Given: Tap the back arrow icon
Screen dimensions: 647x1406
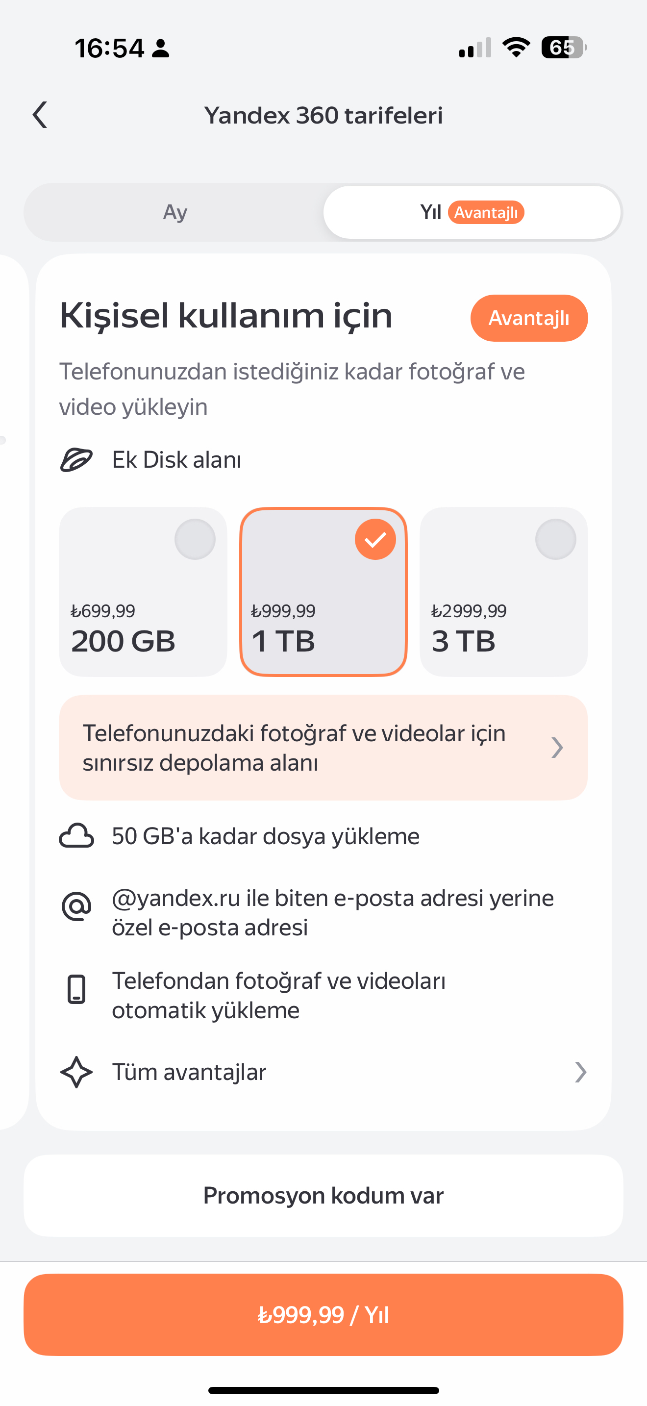Looking at the screenshot, I should point(40,115).
